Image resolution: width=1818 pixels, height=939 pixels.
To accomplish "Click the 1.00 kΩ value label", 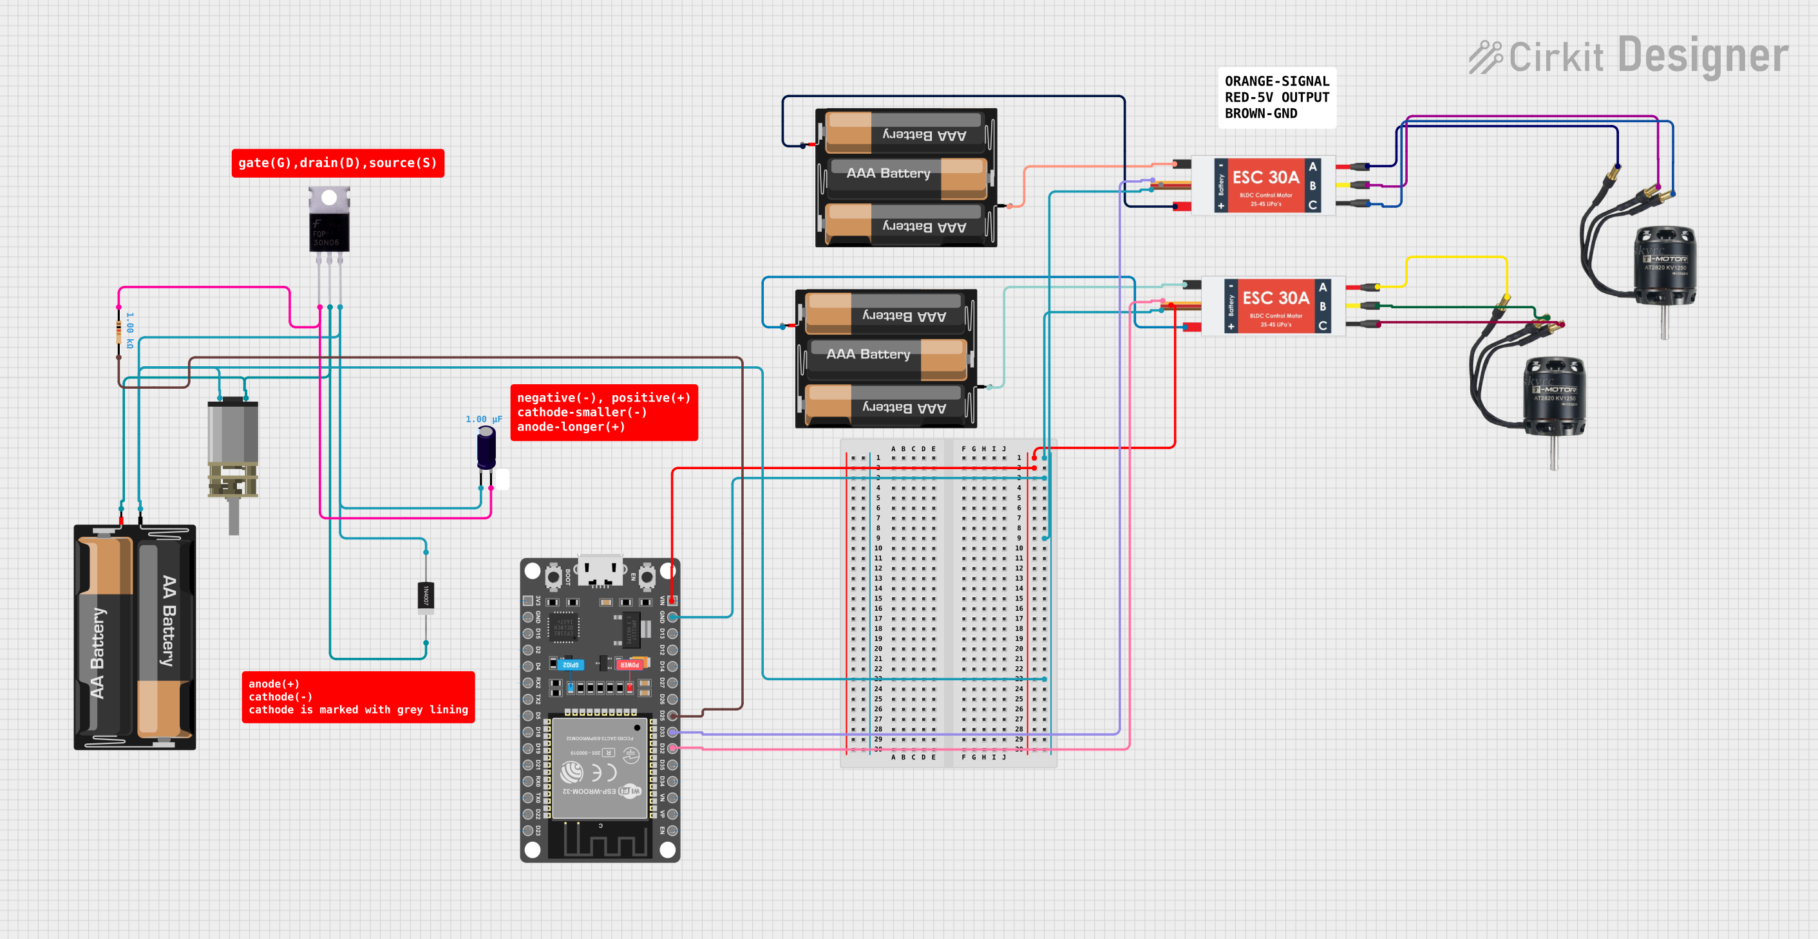I will click(130, 330).
